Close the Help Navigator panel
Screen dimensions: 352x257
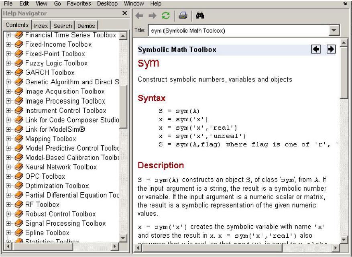(x=124, y=13)
